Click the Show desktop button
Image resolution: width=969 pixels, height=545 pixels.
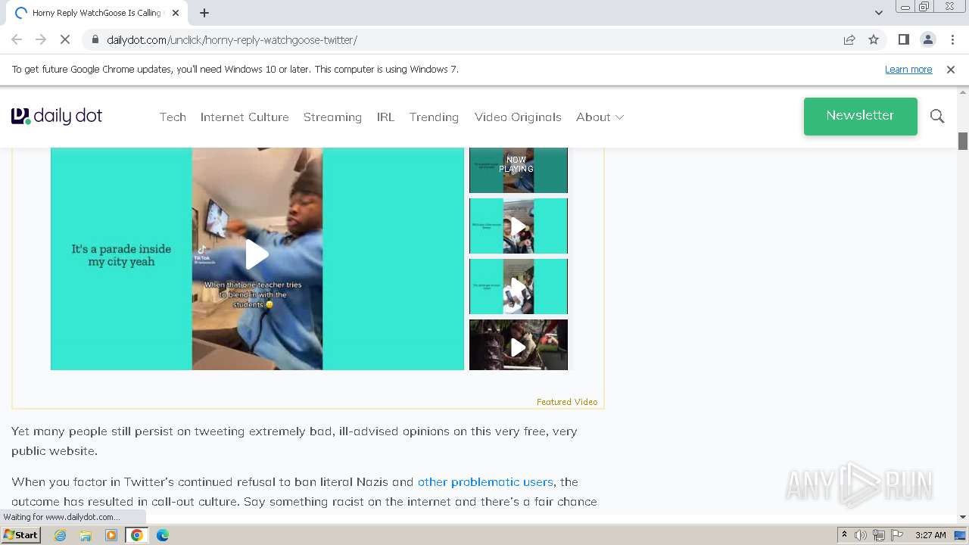(x=961, y=535)
